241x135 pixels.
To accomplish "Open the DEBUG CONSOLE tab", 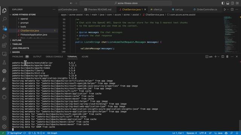I will pyautogui.click(x=54, y=57).
